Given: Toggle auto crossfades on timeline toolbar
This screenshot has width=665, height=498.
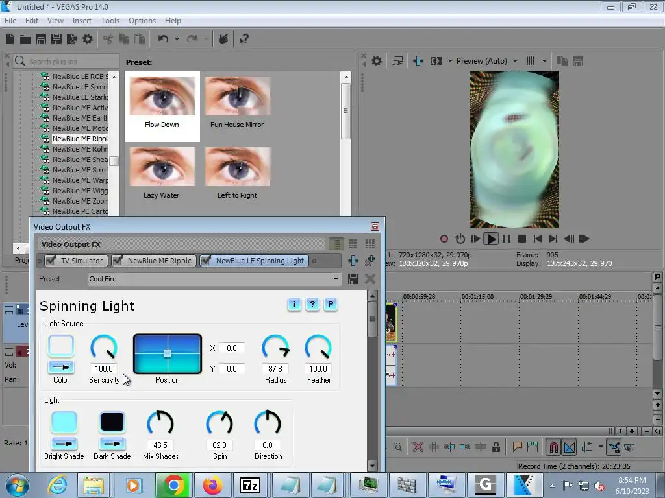Looking at the screenshot, I should coord(570,447).
